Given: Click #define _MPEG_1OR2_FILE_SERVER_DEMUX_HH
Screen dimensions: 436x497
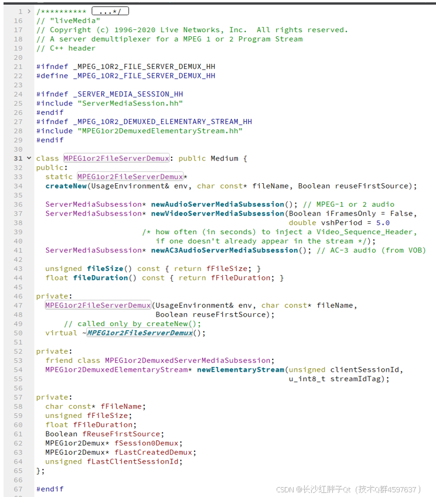Looking at the screenshot, I should pyautogui.click(x=125, y=76).
